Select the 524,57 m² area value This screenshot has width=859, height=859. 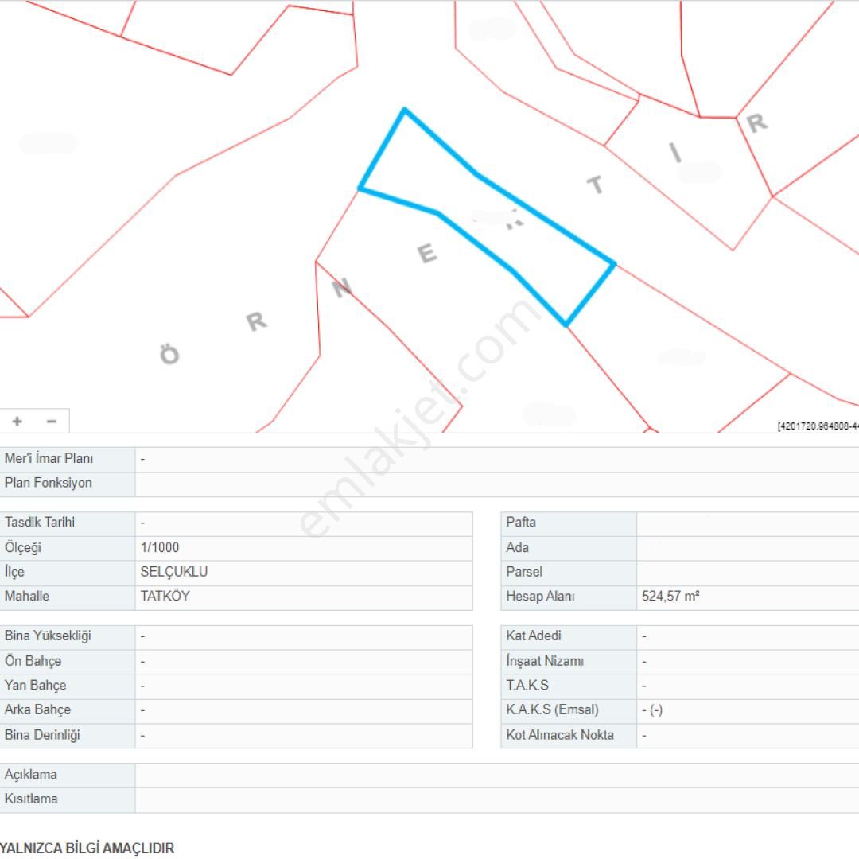pos(670,597)
